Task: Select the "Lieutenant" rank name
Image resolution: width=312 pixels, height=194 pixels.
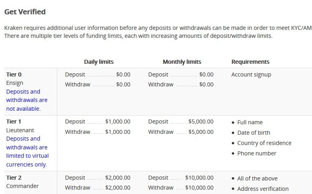Action: 20,130
